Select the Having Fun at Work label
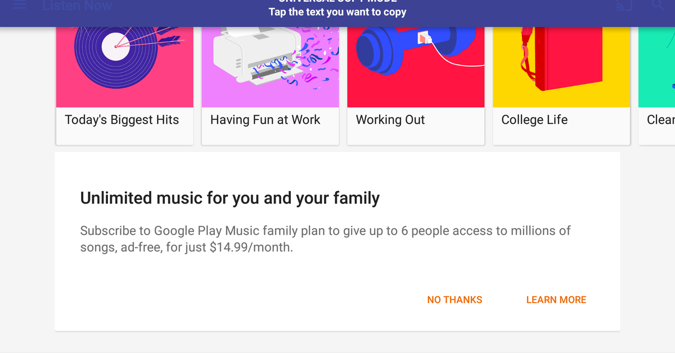Image resolution: width=675 pixels, height=353 pixels. click(265, 120)
